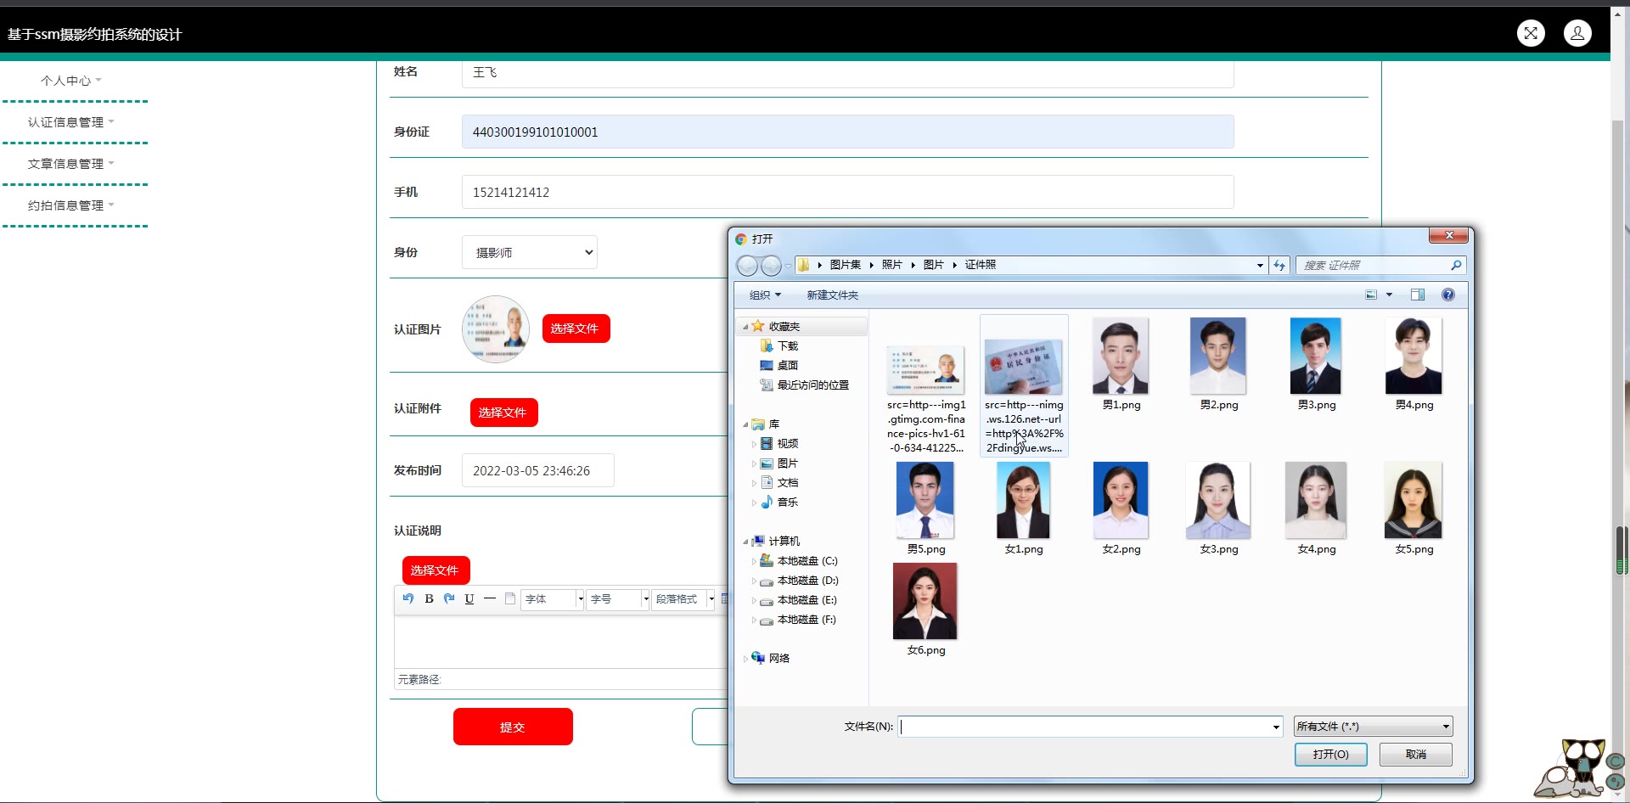This screenshot has height=803, width=1630.
Task: Click the fullscreen expand icon in the header
Action: tap(1531, 33)
